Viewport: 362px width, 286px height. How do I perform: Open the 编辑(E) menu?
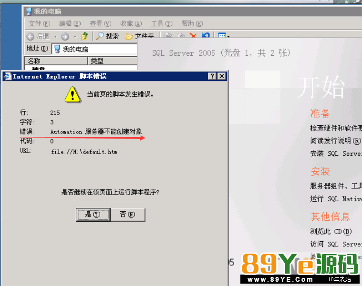(70, 23)
